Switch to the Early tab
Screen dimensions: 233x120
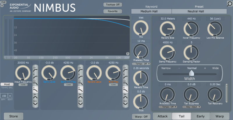(x=200, y=116)
